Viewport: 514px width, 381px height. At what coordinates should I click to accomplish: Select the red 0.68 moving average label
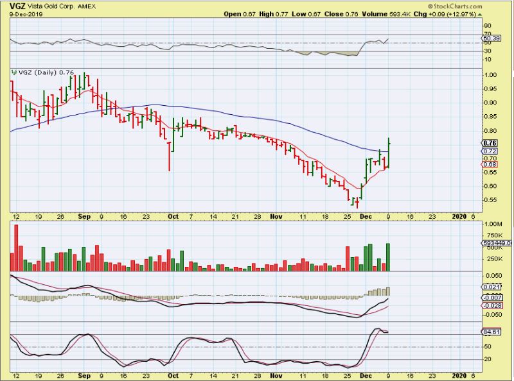[x=490, y=165]
